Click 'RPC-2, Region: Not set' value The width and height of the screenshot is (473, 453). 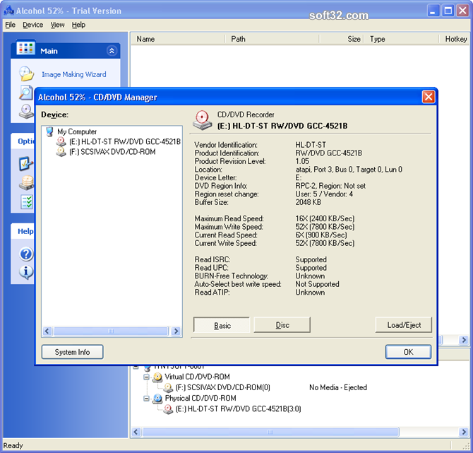(330, 186)
